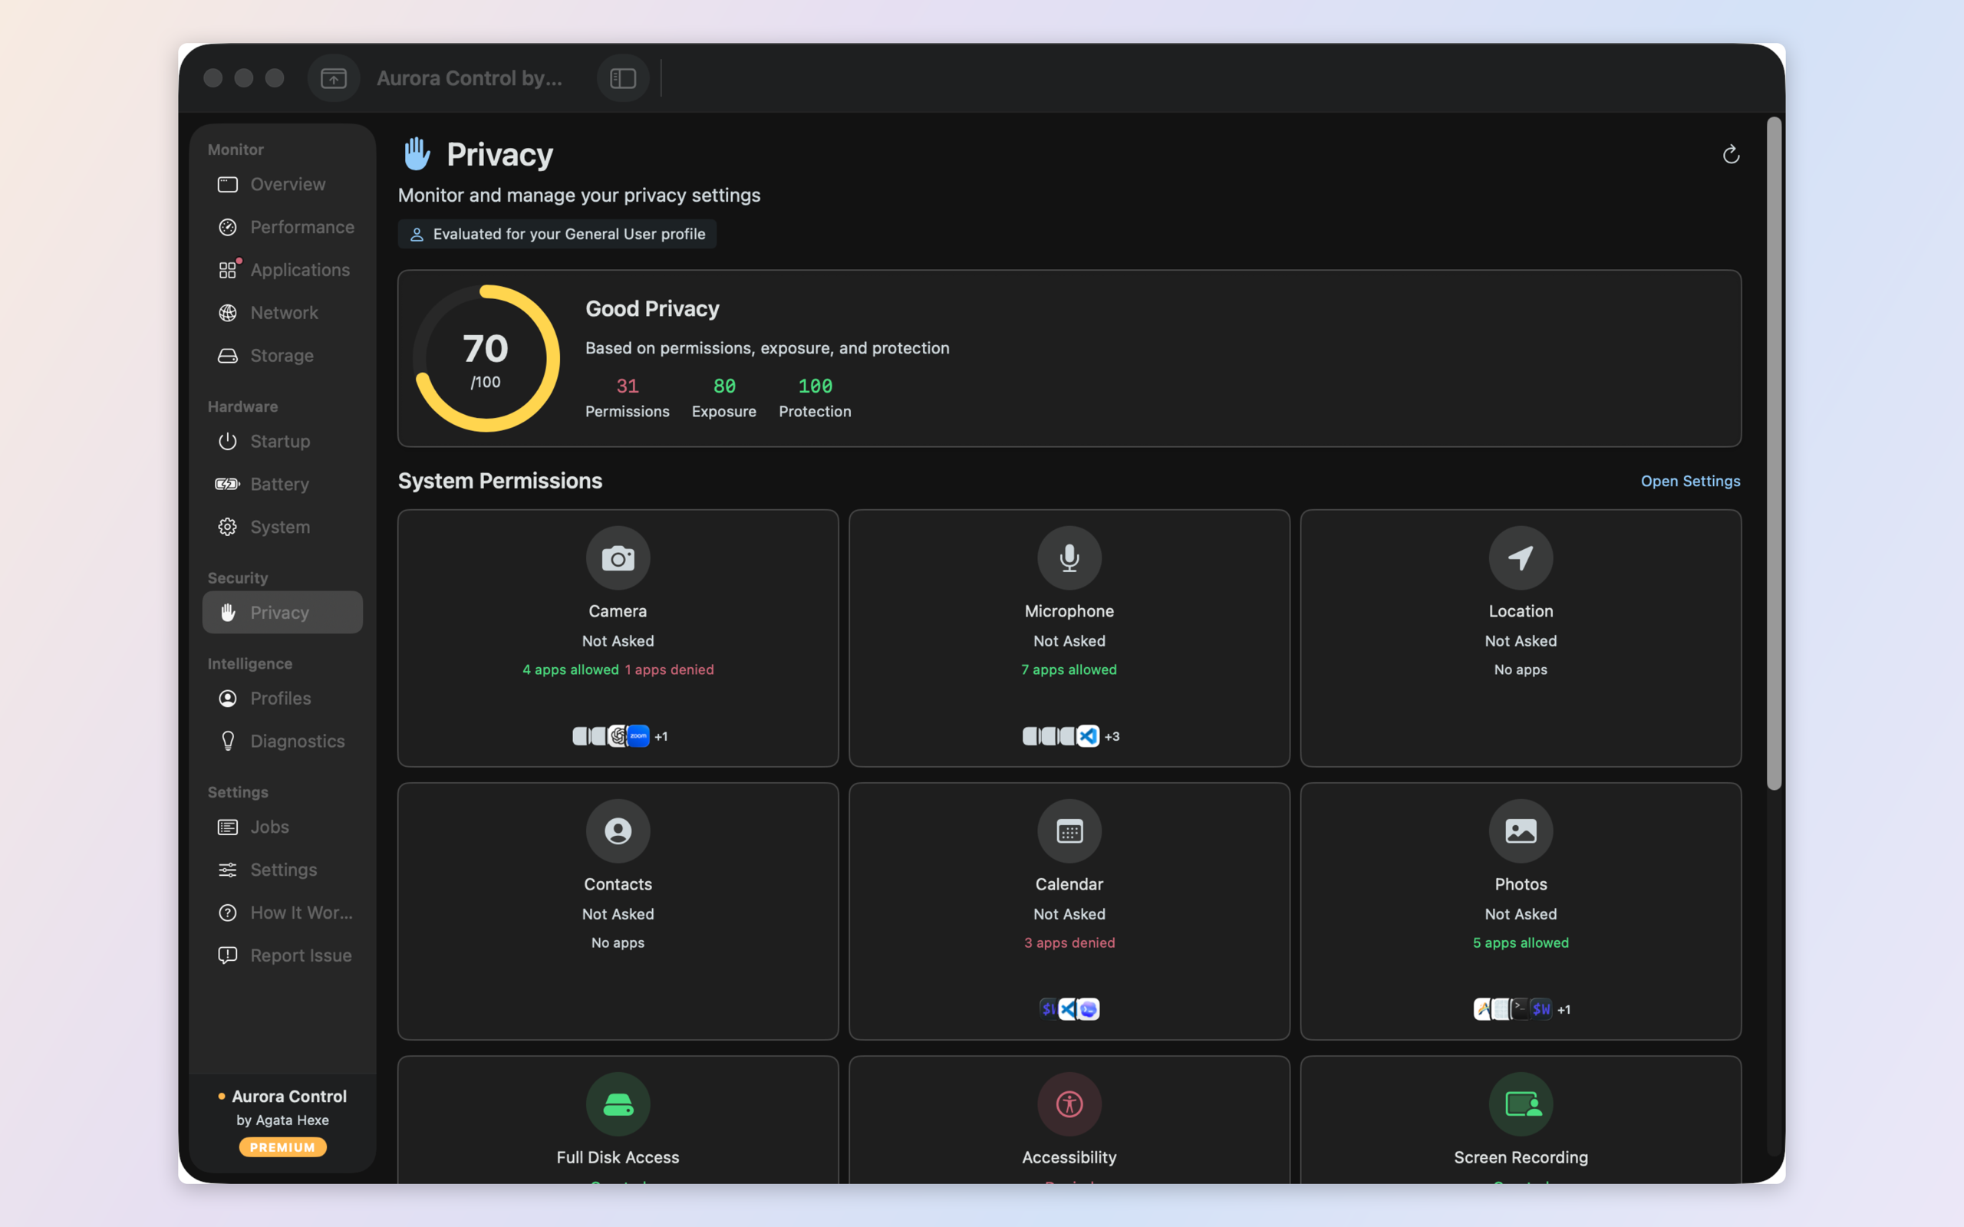The image size is (1964, 1227).
Task: Click the +1 more apps in Photos card
Action: (1564, 1009)
